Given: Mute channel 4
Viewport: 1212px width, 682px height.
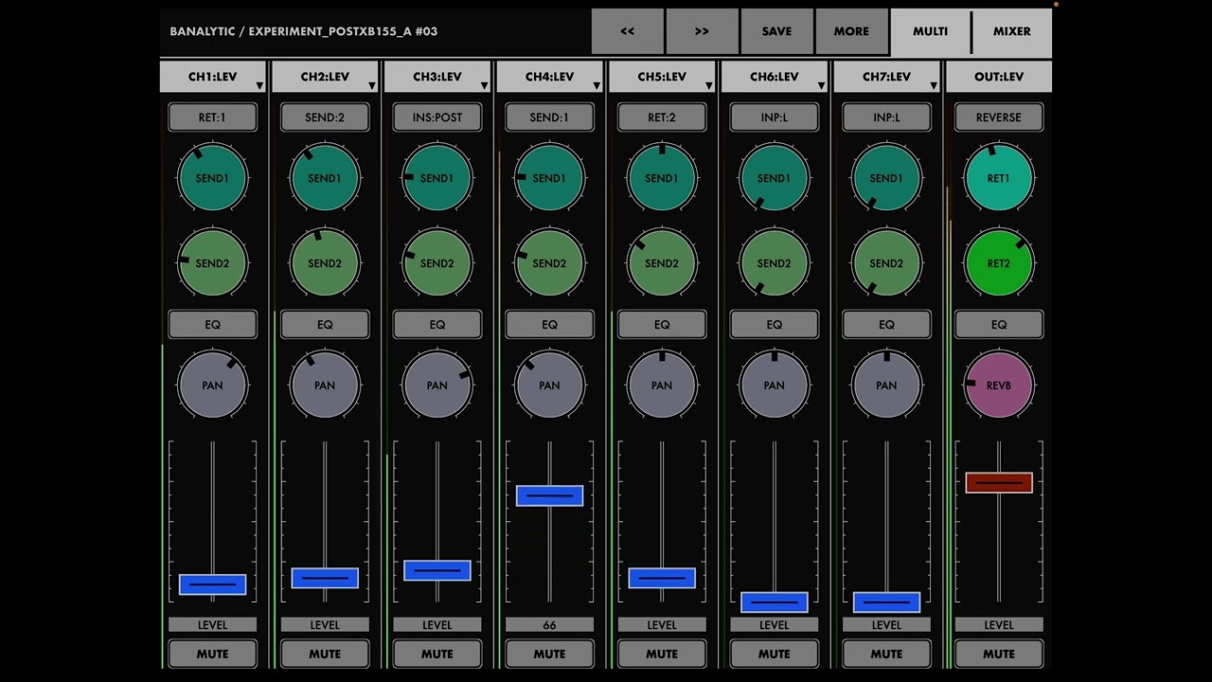Looking at the screenshot, I should [x=549, y=654].
